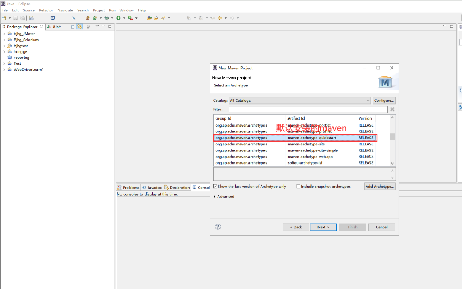Minimize the Package Explorer view
The height and width of the screenshot is (289, 462).
[x=103, y=26]
